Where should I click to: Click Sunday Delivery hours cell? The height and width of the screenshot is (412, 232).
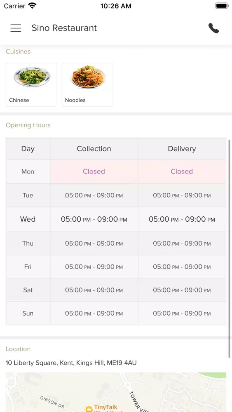(x=182, y=313)
